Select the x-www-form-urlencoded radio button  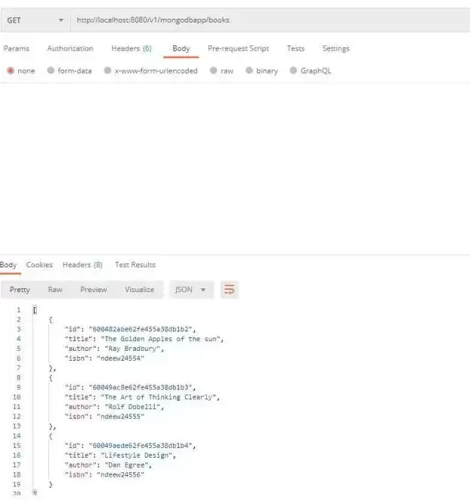click(108, 71)
